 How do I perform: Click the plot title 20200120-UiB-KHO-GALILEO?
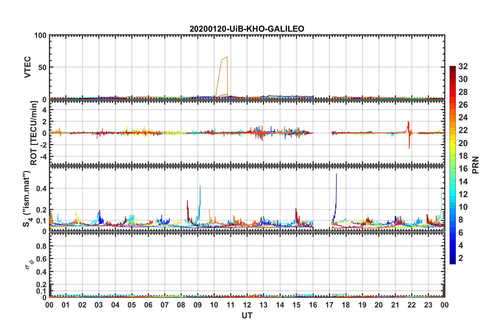pos(247,29)
